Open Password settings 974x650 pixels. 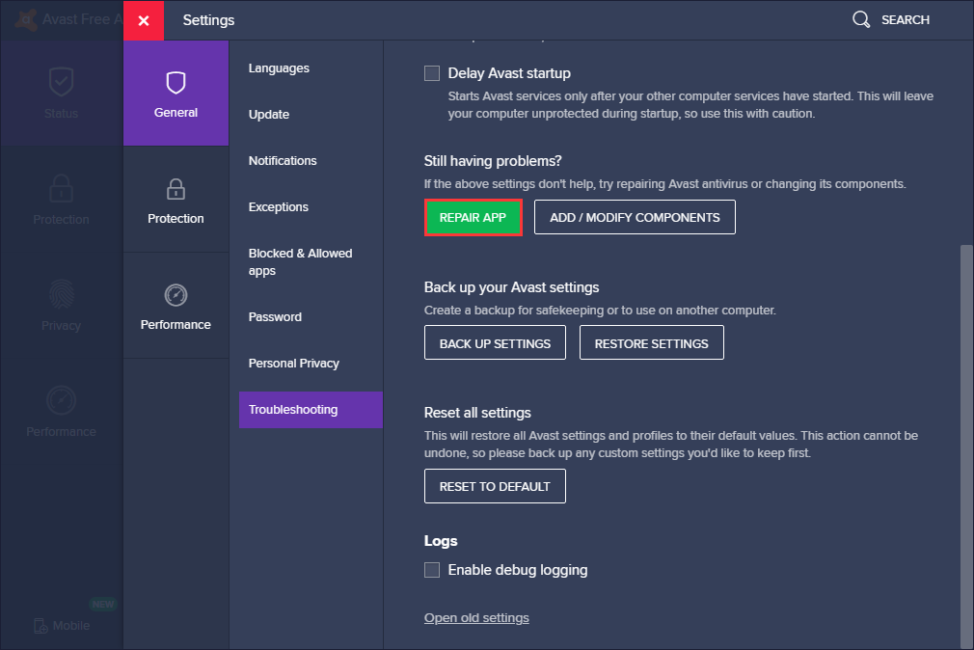[275, 317]
